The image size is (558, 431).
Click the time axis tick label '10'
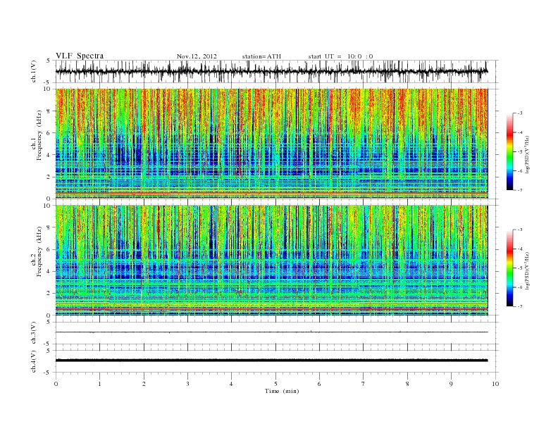(495, 384)
